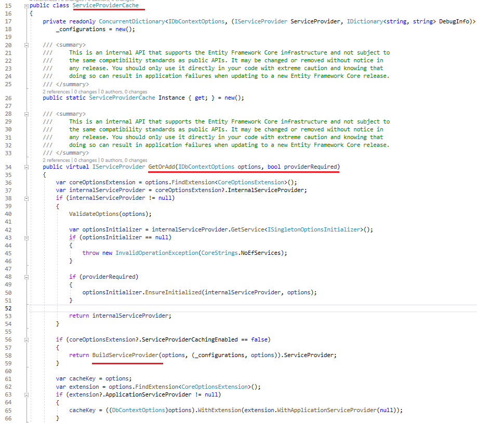Collapse the if (providerRequired) block
Viewport: 477px width, 423px height.
click(26, 277)
